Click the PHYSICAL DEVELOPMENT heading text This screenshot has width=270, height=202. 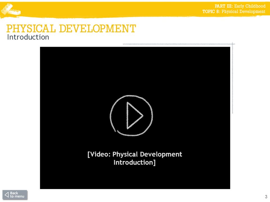coord(71,29)
